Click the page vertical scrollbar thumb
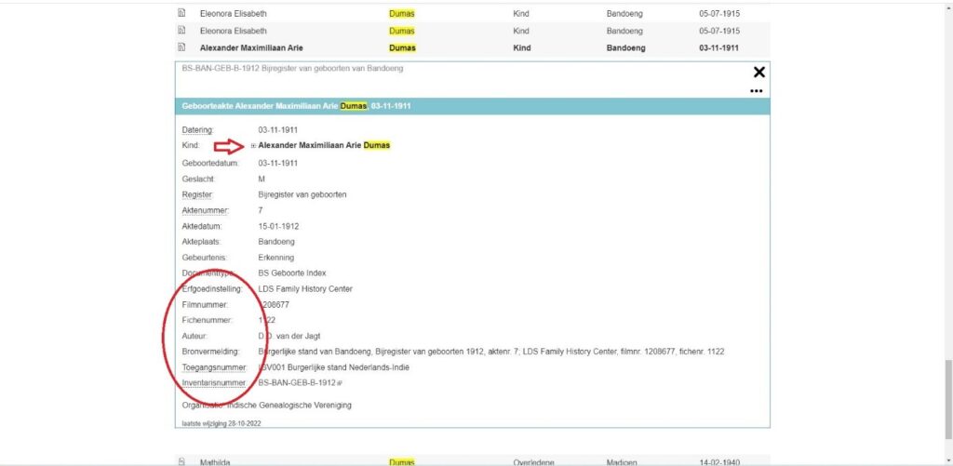Viewport: 953px width, 466px height. [946, 390]
